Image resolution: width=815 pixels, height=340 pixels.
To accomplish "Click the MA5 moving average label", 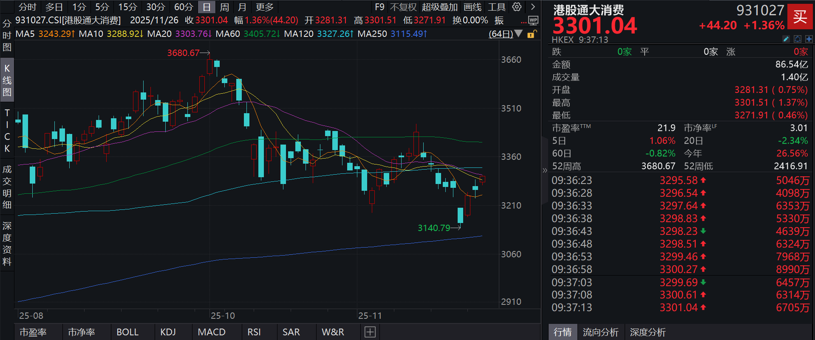I will click(x=25, y=33).
